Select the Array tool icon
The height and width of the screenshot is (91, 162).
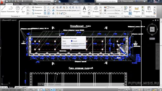coord(48,13)
